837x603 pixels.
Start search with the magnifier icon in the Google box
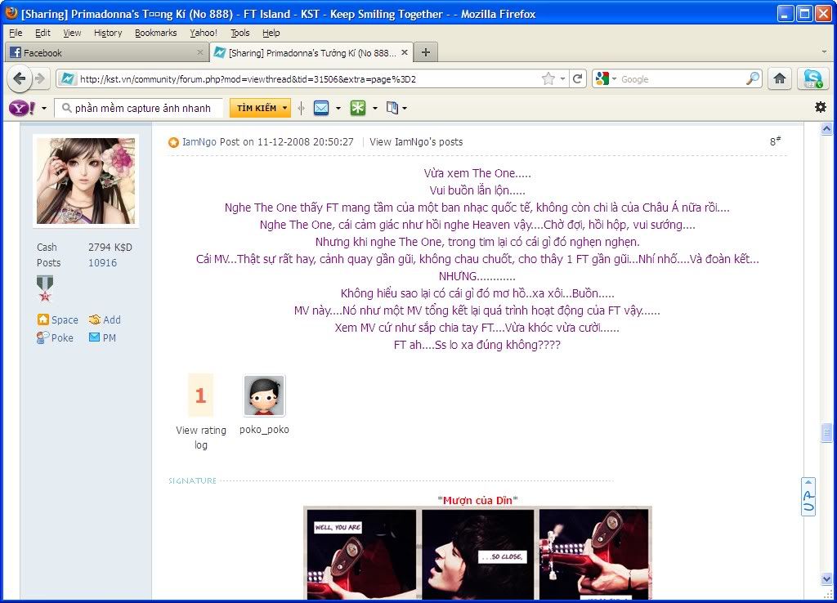(753, 79)
